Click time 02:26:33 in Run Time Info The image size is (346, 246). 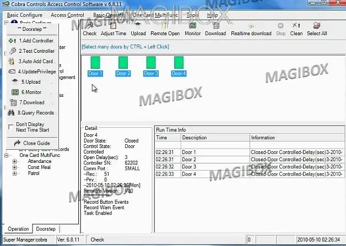pyautogui.click(x=165, y=174)
